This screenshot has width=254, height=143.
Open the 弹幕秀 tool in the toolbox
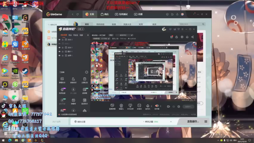pyautogui.click(x=73, y=101)
